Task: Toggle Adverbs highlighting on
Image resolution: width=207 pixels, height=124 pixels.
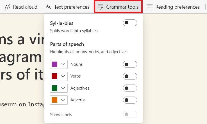Action: [x=130, y=100]
